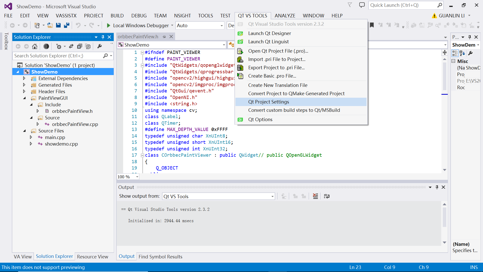
Task: Open Solution Explorer Properties wrench icon
Action: [100, 46]
